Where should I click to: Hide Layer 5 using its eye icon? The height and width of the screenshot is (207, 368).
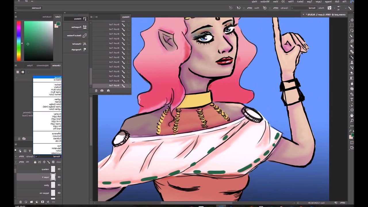(x=59, y=177)
